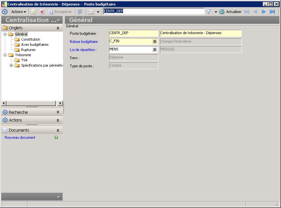The height and width of the screenshot is (208, 281).
Task: Click the MENSUEL description field
Action: (201, 49)
